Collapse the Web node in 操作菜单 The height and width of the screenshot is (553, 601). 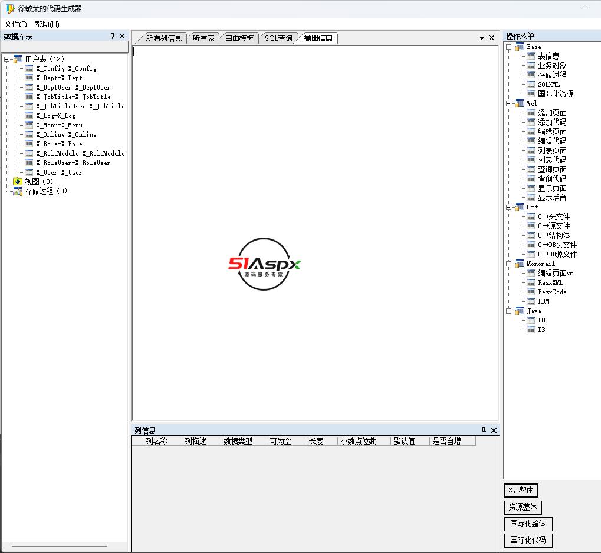tap(508, 104)
